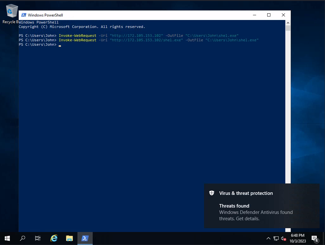
Task: Click the Defender shield notification icon
Action: (x=212, y=193)
